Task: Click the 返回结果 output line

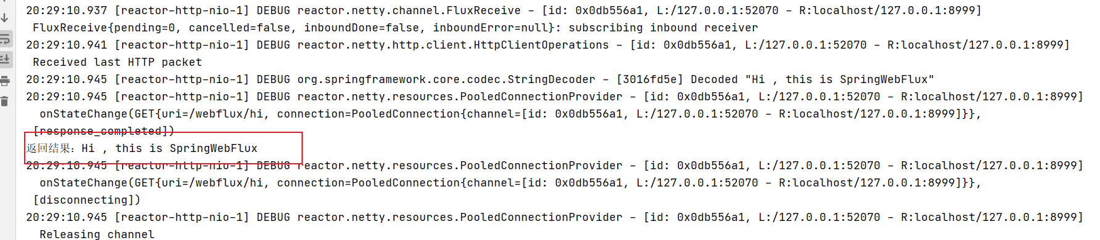Action: click(142, 148)
